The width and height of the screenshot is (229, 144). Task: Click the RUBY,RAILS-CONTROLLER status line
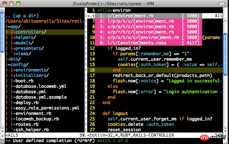pyautogui.click(x=155, y=135)
